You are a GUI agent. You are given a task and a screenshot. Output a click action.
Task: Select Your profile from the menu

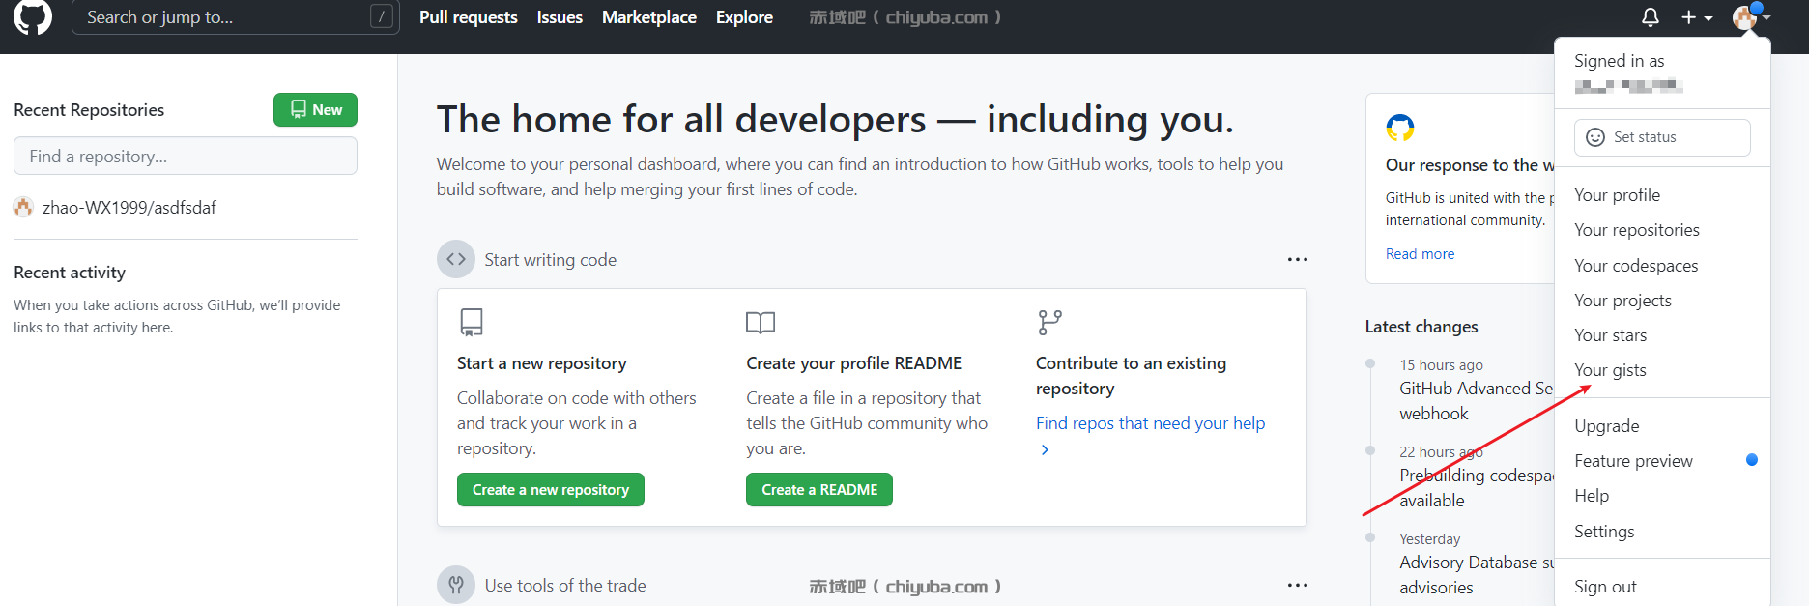pyautogui.click(x=1662, y=195)
